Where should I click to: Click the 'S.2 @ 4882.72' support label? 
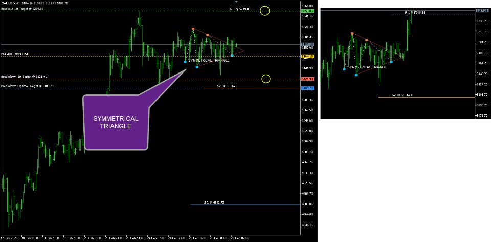(214, 202)
